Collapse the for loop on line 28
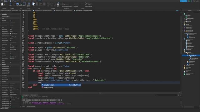 tap(27, 68)
